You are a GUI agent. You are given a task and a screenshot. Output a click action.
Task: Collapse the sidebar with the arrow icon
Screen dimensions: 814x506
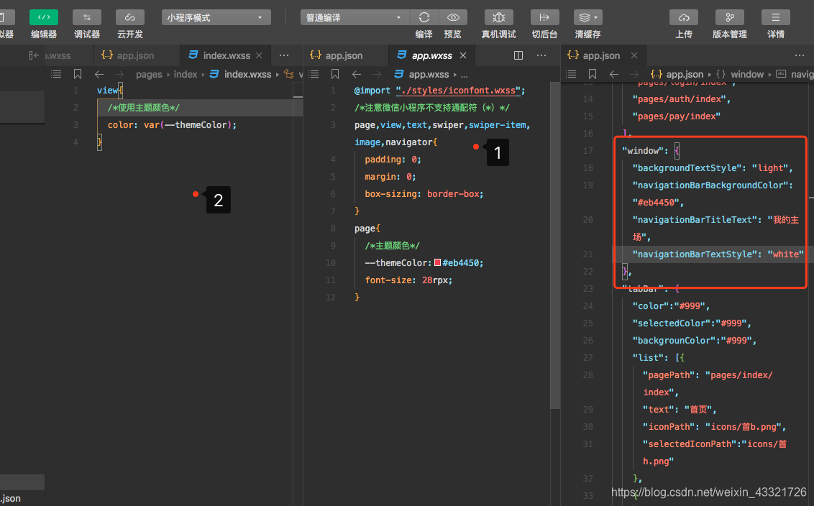click(x=34, y=55)
